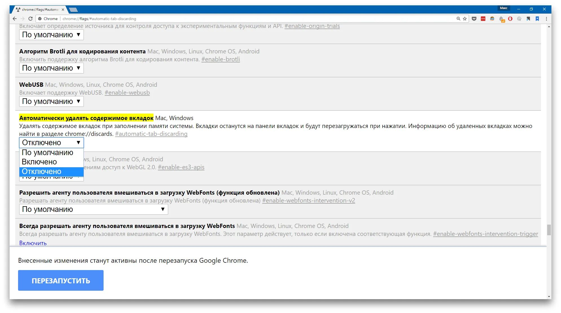Open the #enable-brotli anchor link
This screenshot has width=561, height=313.
tap(220, 59)
